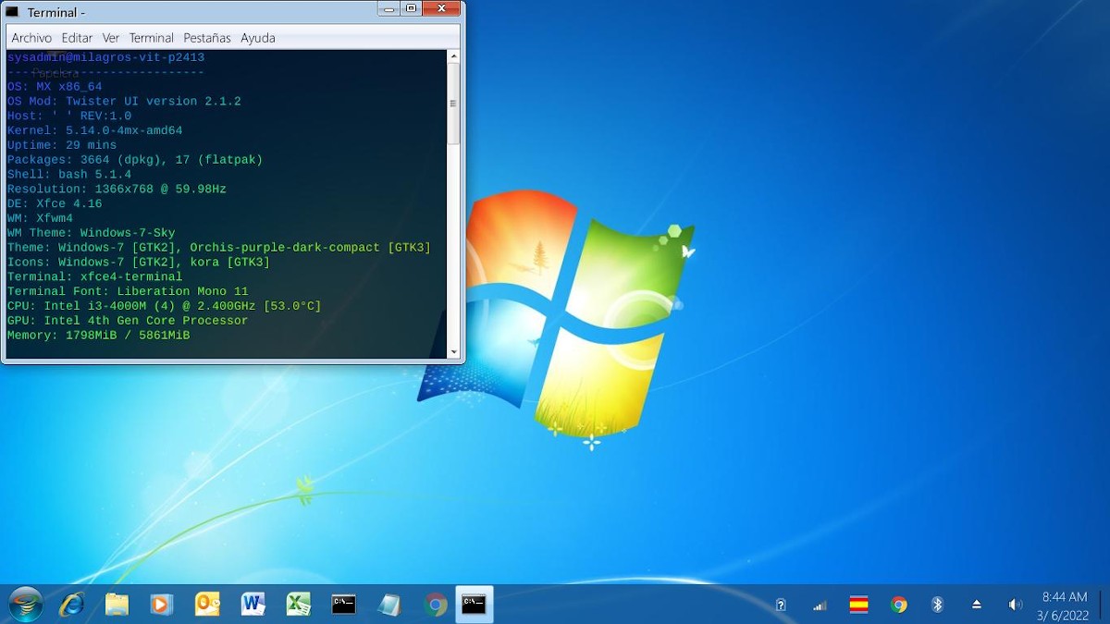Image resolution: width=1110 pixels, height=624 pixels.
Task: Click the network signal strength icon
Action: (x=820, y=606)
